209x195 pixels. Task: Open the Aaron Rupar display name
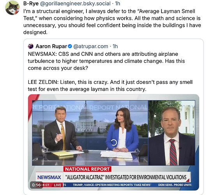(x=51, y=46)
